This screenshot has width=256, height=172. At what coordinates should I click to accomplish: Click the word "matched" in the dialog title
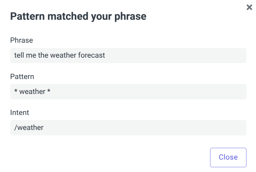(63, 16)
